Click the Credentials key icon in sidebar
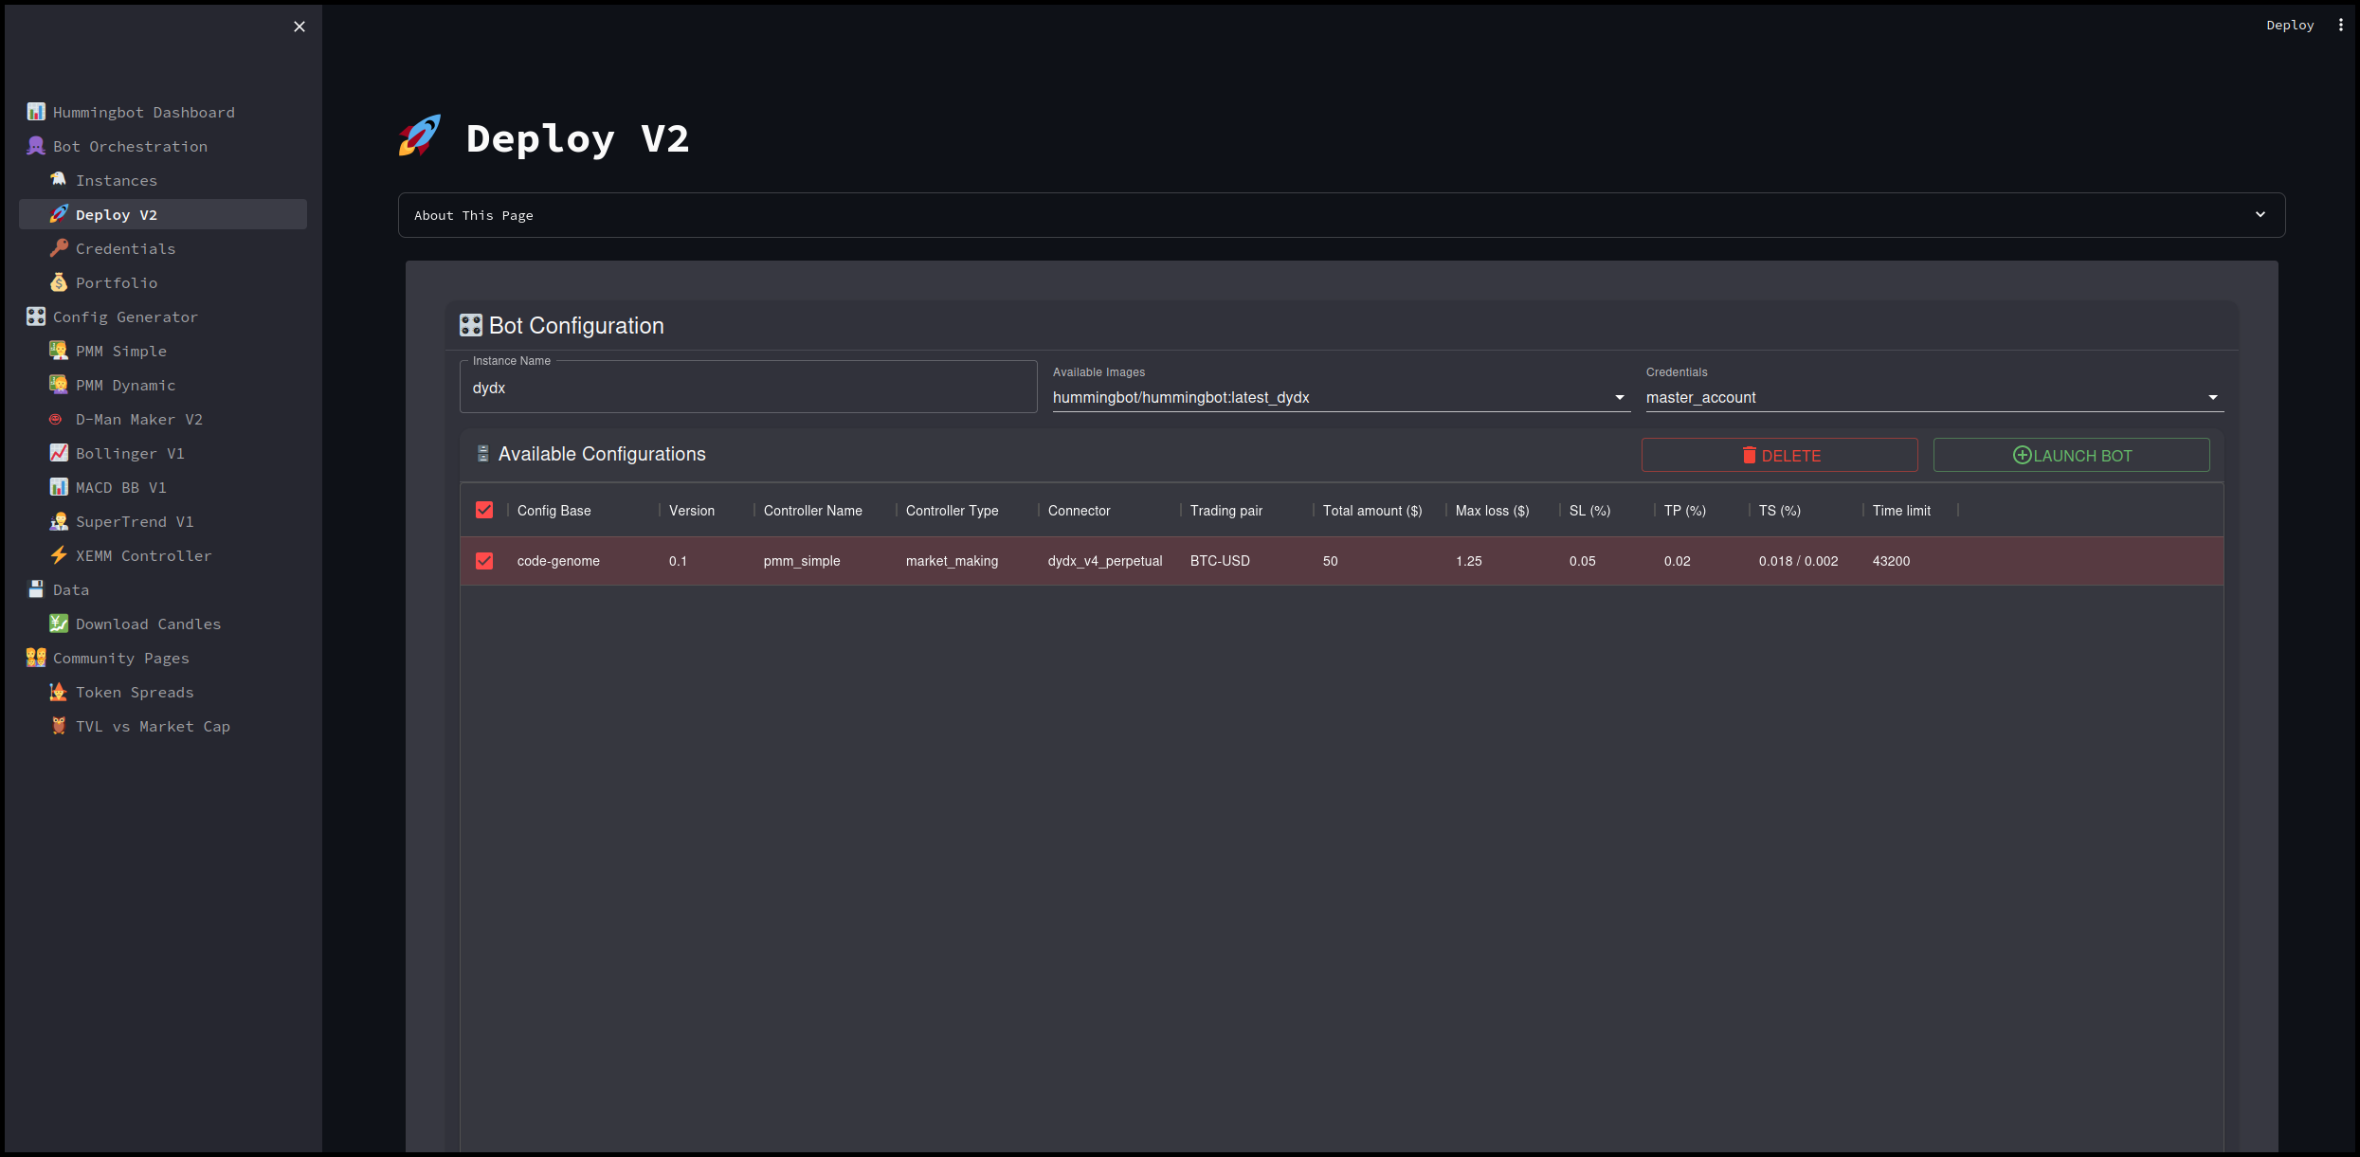2360x1157 pixels. point(59,248)
